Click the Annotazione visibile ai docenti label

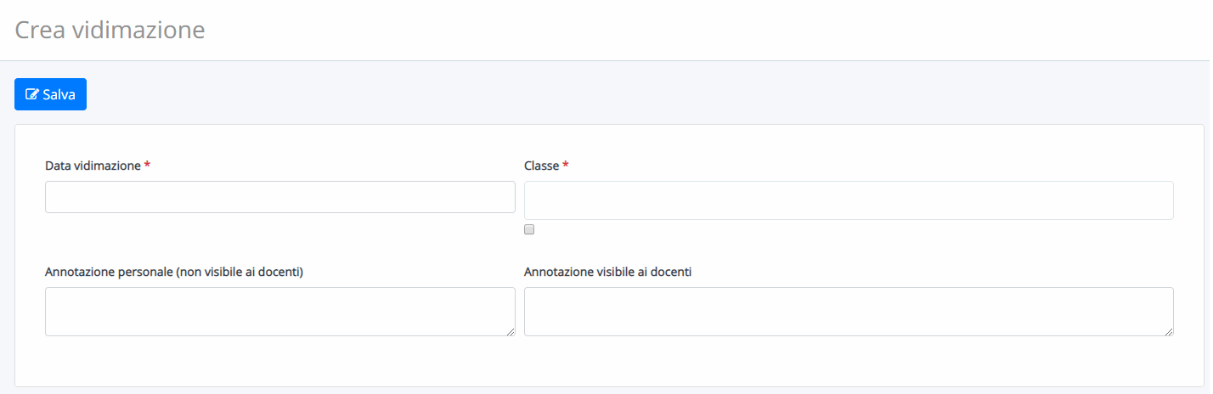607,272
